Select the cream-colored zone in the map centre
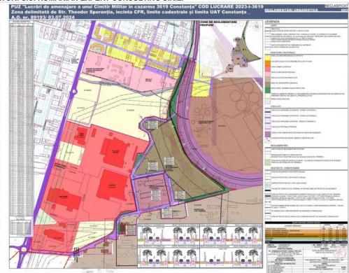 coord(121,110)
